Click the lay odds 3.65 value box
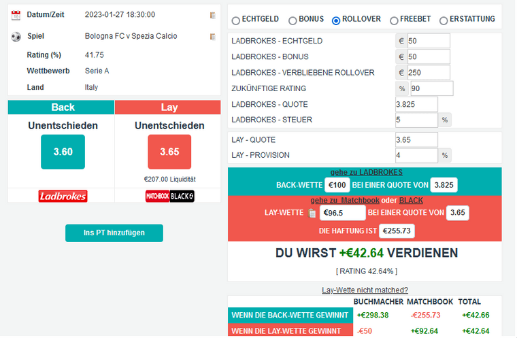Screen dimensions: 517x338 coord(458,213)
